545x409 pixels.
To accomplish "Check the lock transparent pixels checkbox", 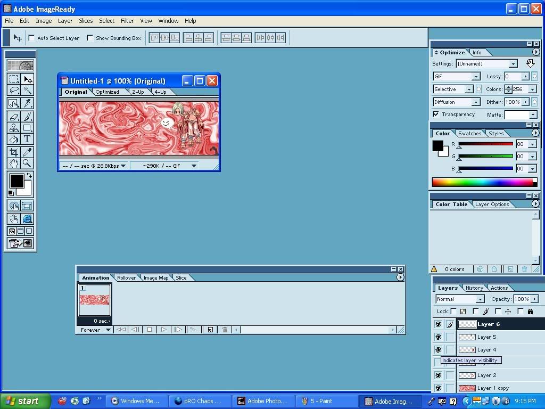I will coord(453,311).
